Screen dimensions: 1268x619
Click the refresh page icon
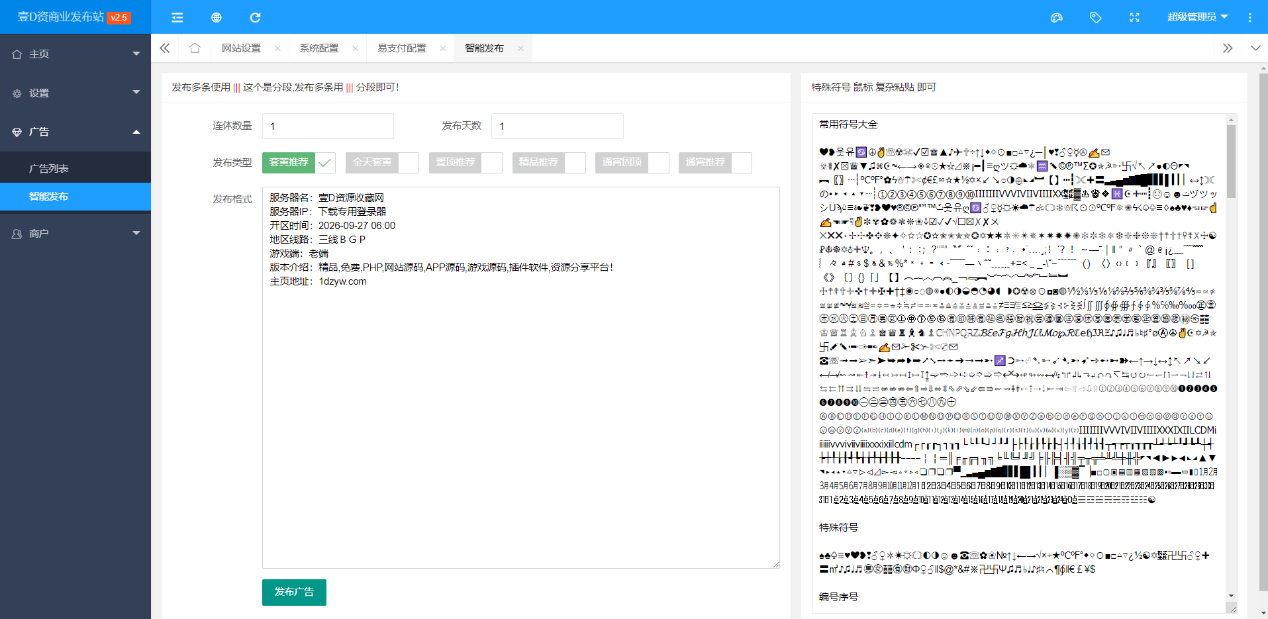pos(255,17)
